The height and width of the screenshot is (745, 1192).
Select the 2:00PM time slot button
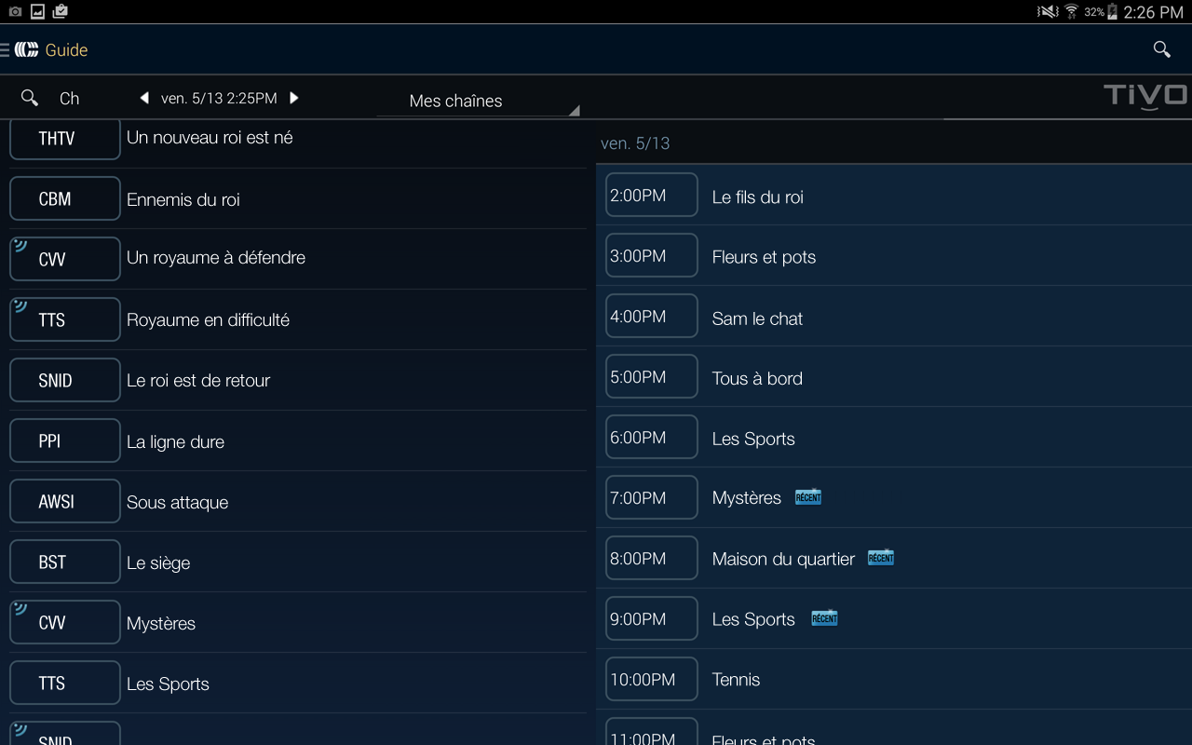[x=651, y=195]
